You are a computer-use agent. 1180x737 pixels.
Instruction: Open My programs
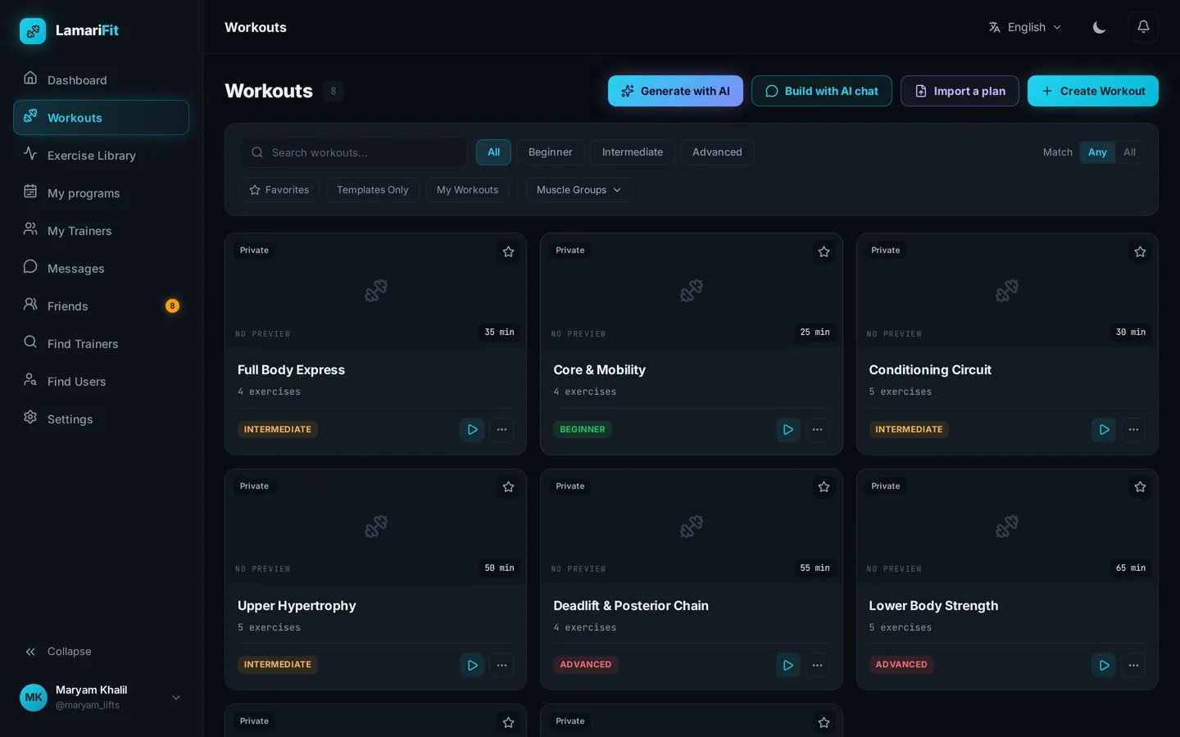(x=102, y=193)
